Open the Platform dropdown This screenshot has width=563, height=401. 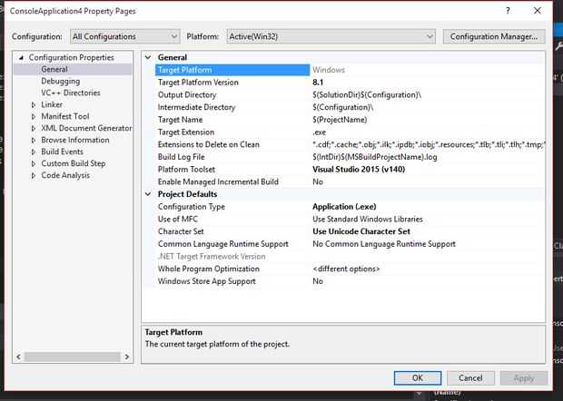pos(331,36)
